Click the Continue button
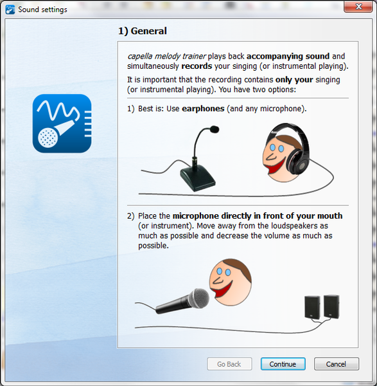The height and width of the screenshot is (386, 377). tap(283, 364)
